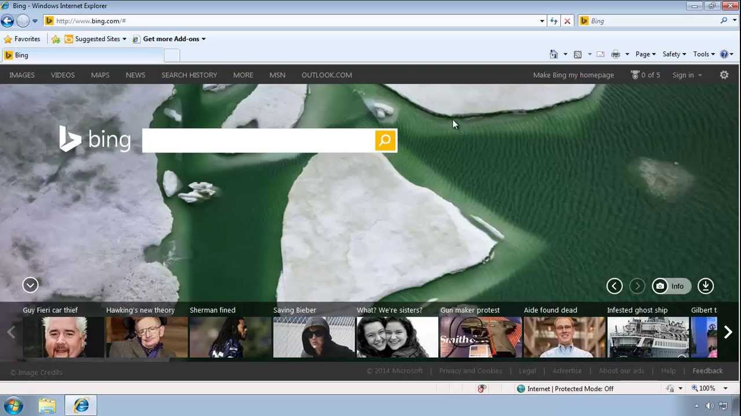Open Hawking's new theory story

(x=146, y=332)
